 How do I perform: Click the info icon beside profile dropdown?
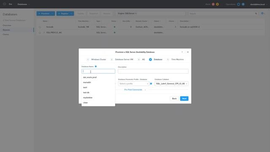pos(151,84)
